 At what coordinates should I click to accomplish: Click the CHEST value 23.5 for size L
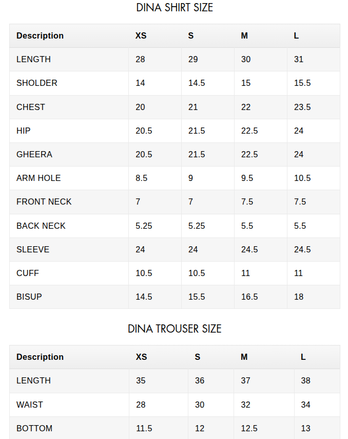[302, 107]
